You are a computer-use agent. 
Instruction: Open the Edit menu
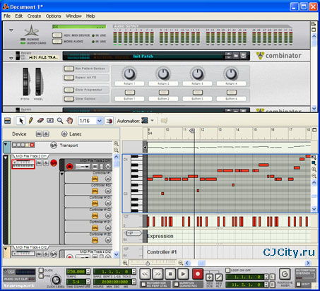tap(19, 16)
